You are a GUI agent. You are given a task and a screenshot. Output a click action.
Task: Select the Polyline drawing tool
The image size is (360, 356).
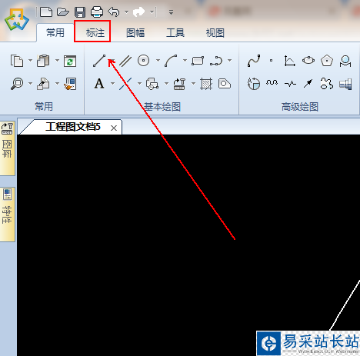pyautogui.click(x=216, y=61)
